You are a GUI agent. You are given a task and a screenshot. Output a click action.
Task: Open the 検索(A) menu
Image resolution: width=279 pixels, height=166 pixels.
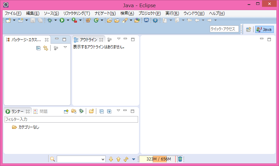coord(127,13)
